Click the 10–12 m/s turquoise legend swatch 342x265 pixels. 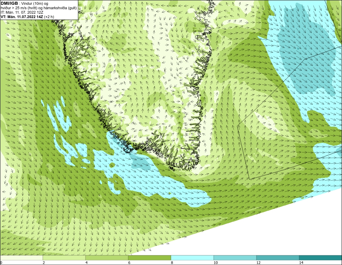235,258
